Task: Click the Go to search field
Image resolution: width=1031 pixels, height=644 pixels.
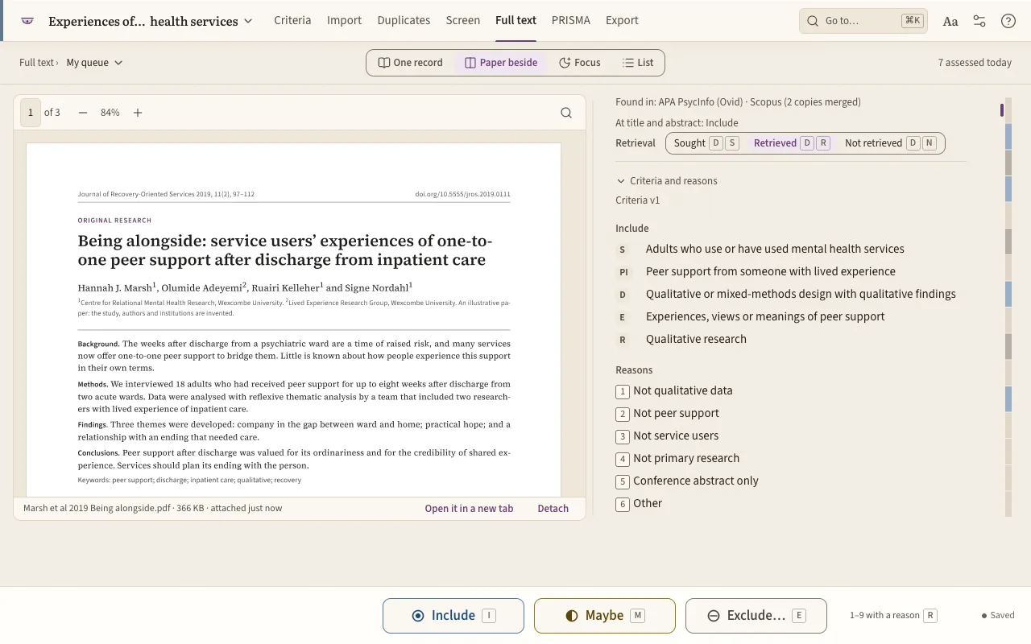Action: [863, 21]
